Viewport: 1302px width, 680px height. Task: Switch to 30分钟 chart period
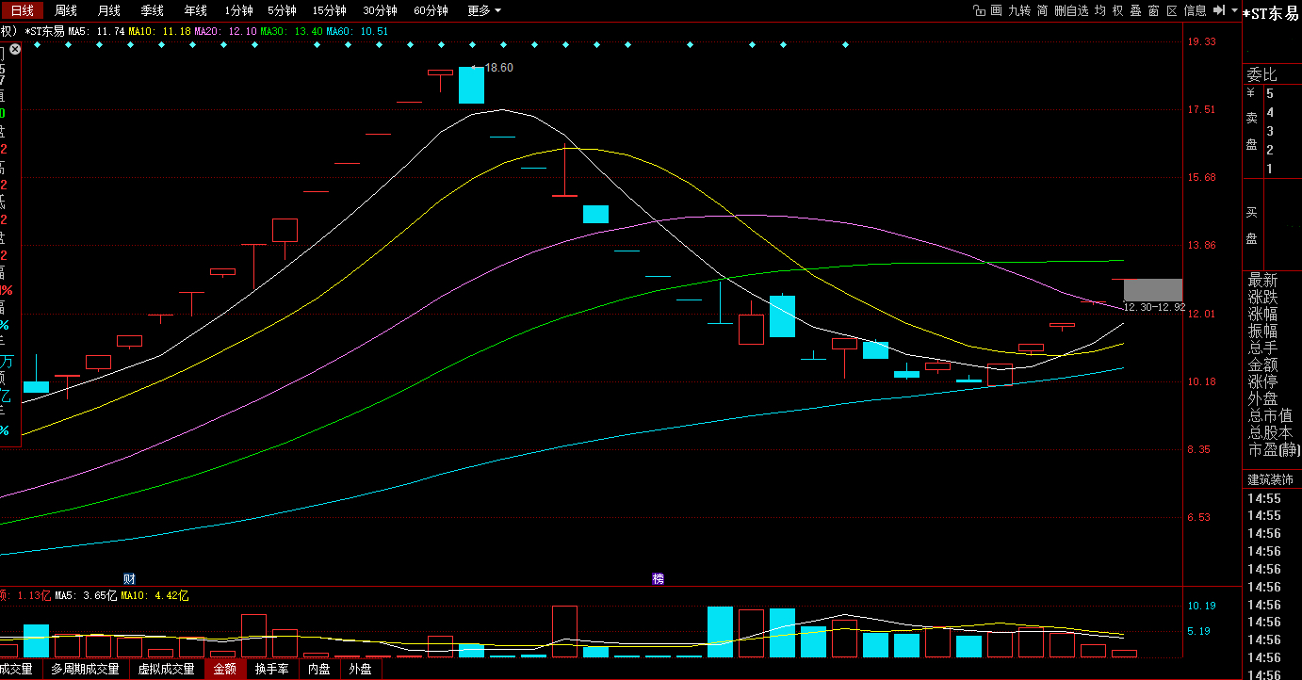tap(380, 10)
